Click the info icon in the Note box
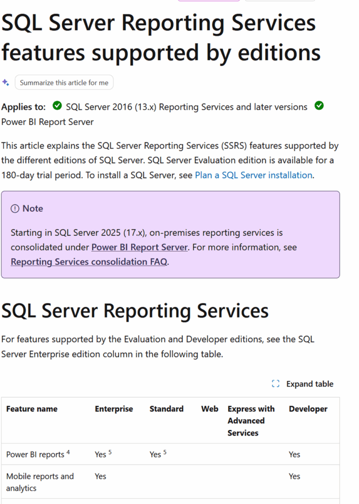This screenshot has width=359, height=504. pyautogui.click(x=15, y=208)
